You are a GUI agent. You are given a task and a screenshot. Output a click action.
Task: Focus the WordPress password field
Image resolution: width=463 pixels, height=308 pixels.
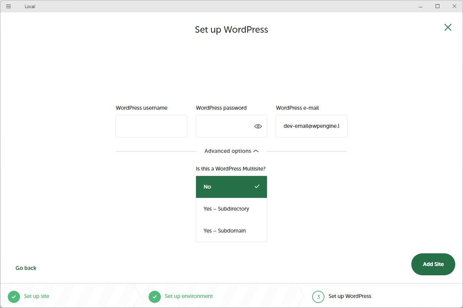(231, 126)
